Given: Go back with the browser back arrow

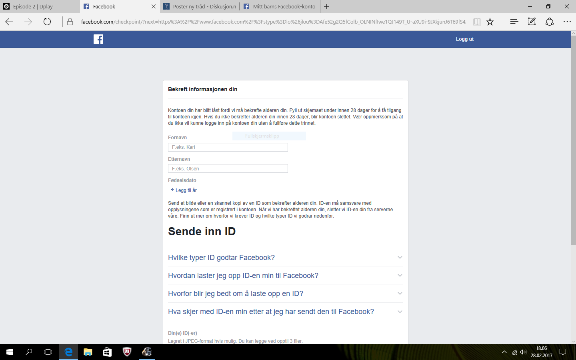Looking at the screenshot, I should coord(9,22).
